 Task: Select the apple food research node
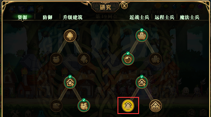tap(56, 59)
